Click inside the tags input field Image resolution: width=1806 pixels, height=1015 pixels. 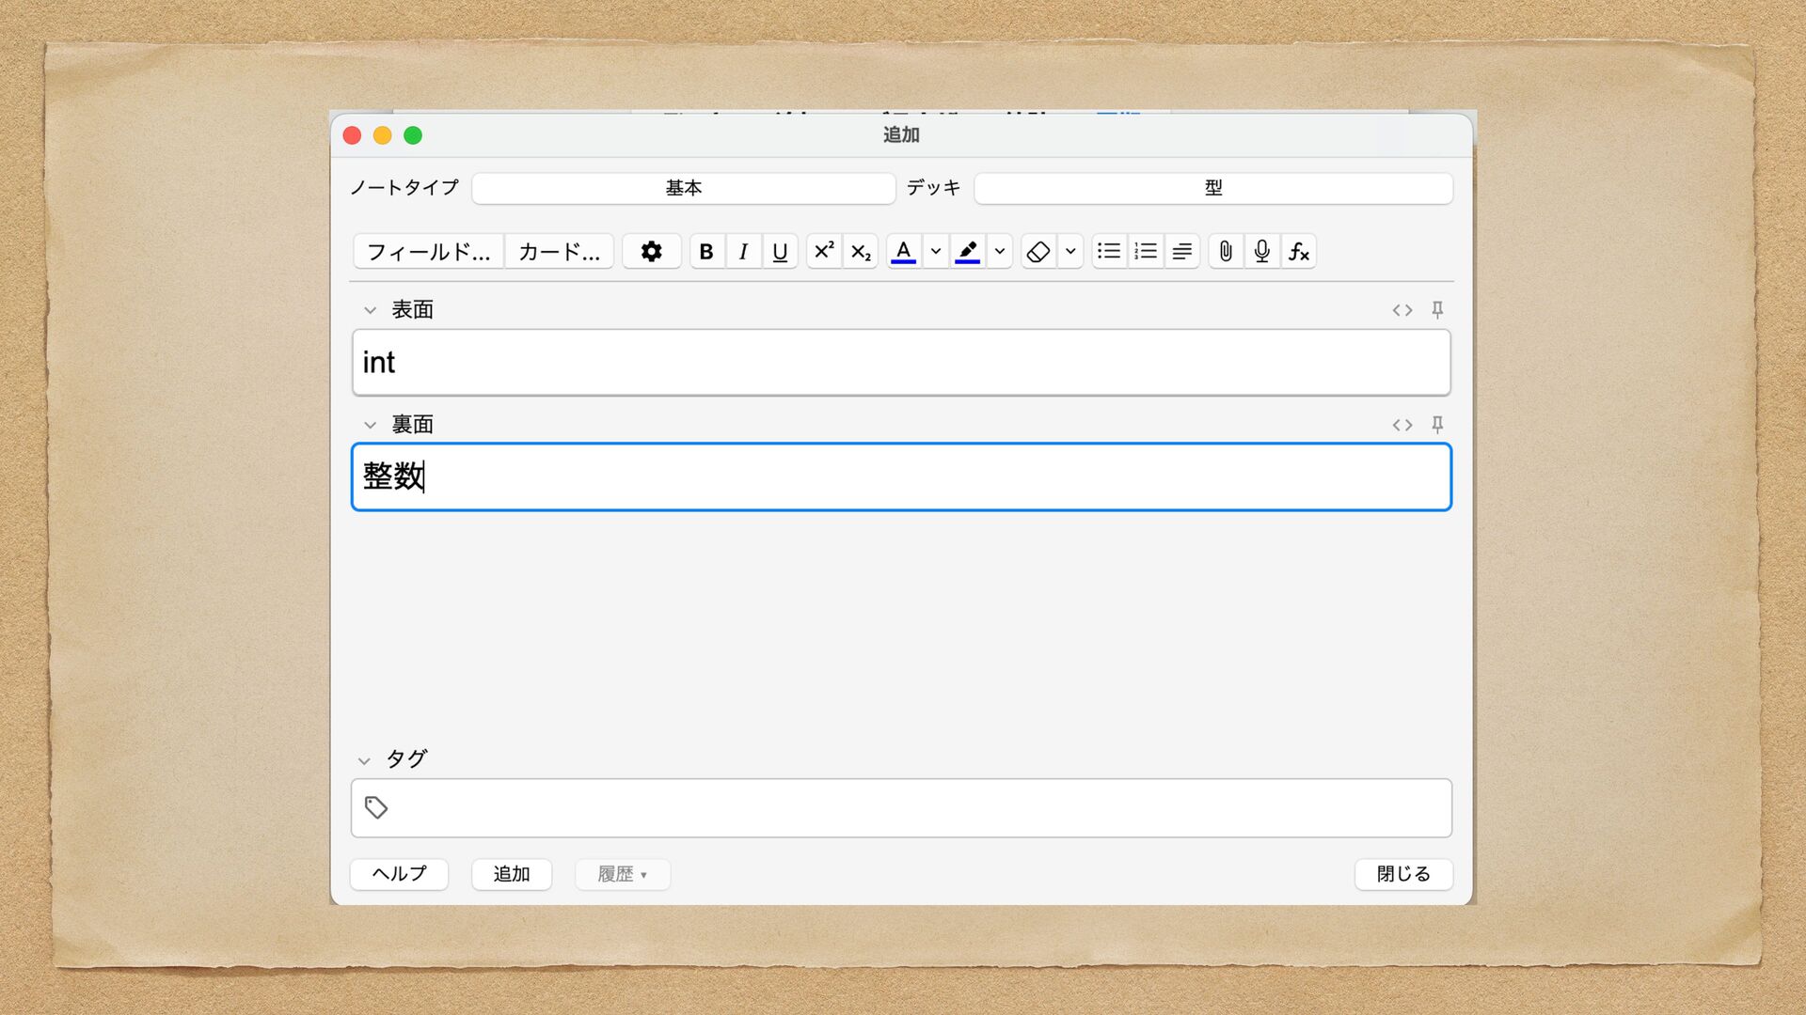coord(903,808)
